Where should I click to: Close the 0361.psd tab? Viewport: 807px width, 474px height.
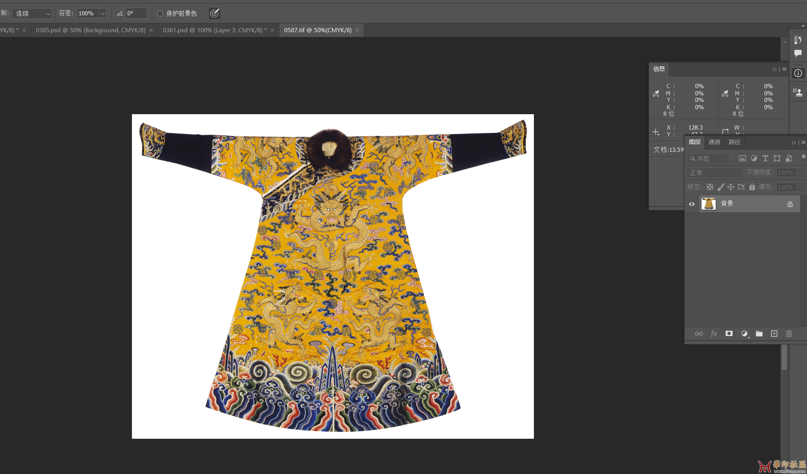(272, 30)
